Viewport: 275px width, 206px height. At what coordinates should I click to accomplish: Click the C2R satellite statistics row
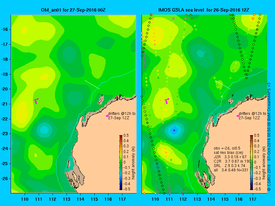[x=232, y=161]
